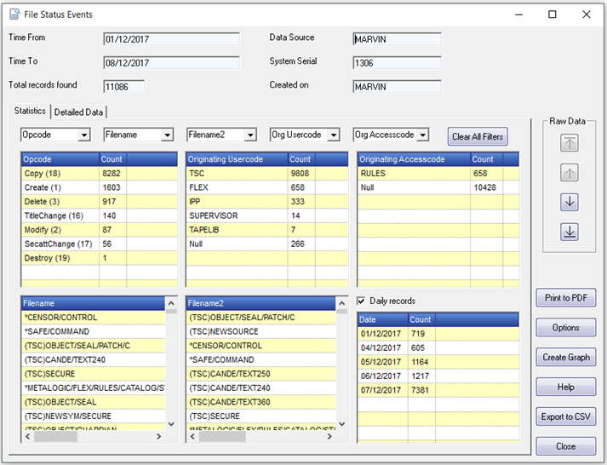Select (TSC)CANDE/TEXT360 in Filename2 list
Image resolution: width=607 pixels, height=465 pixels.
(x=261, y=402)
